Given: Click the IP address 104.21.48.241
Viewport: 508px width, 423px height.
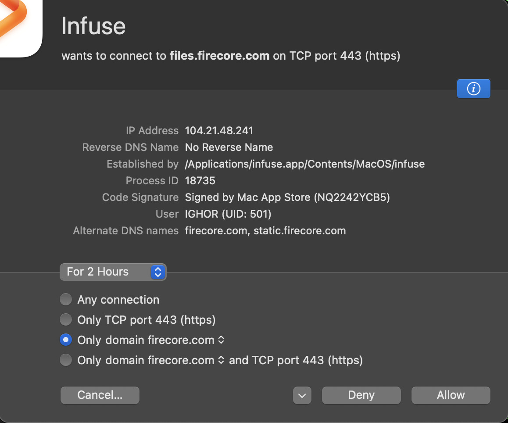Looking at the screenshot, I should [x=219, y=131].
